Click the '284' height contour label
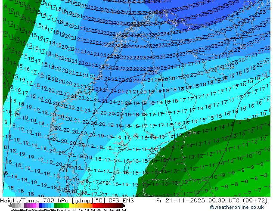The image size is (273, 211). point(152,73)
